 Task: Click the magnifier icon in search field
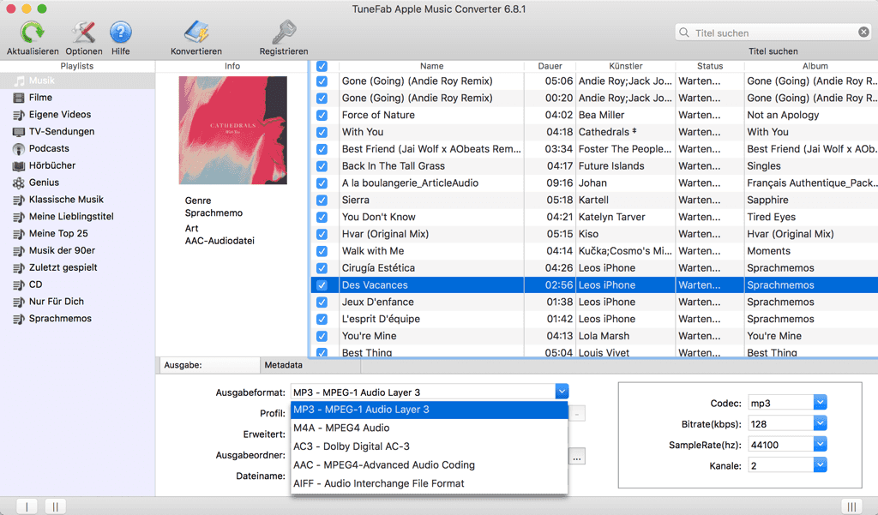[684, 33]
